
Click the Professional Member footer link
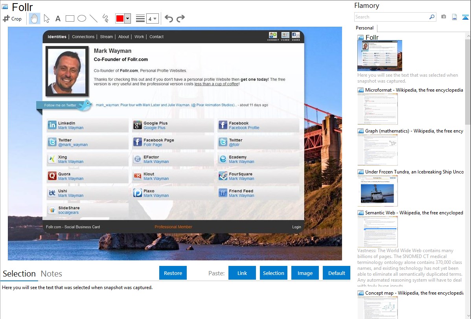tap(173, 227)
